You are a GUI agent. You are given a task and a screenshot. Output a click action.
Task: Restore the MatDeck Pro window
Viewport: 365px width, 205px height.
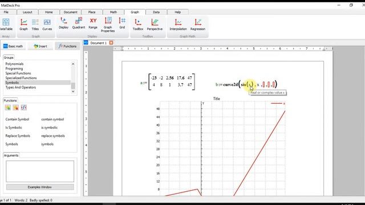click(351, 5)
